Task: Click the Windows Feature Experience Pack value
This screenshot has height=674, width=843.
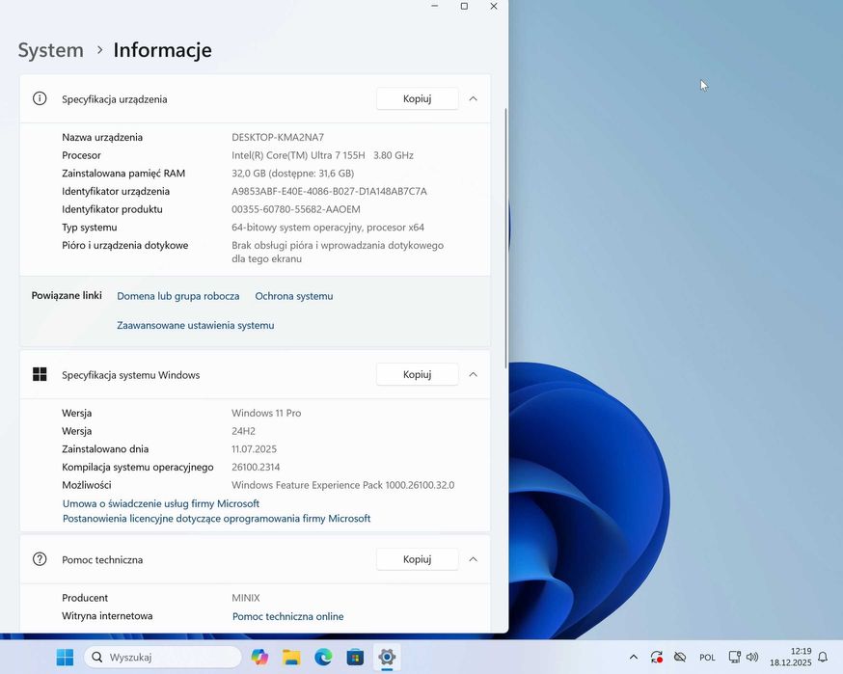Action: tap(343, 485)
